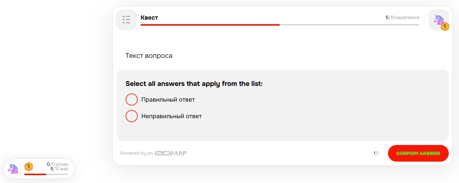
Task: Click the "Квест" title
Action: point(149,17)
